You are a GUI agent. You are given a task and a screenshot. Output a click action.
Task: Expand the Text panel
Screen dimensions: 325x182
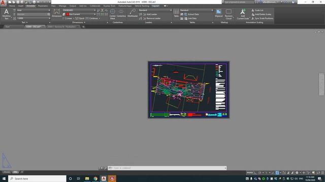25,22
